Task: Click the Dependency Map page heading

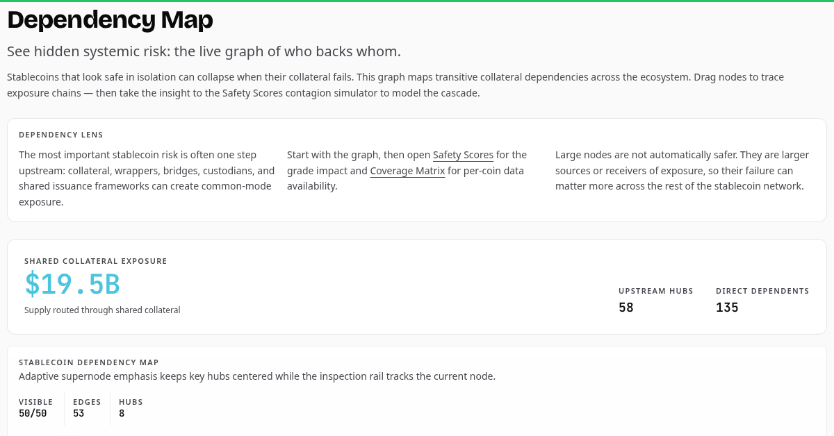Action: [x=110, y=20]
